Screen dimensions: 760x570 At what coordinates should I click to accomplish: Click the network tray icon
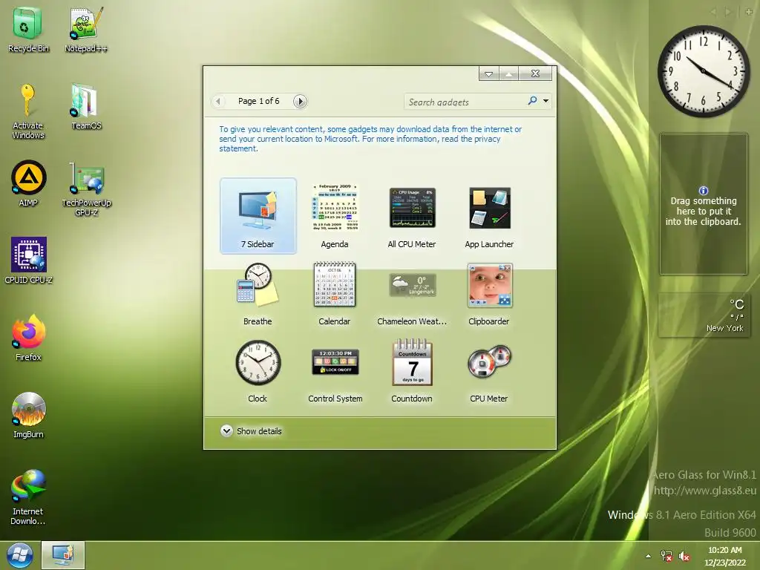(666, 556)
